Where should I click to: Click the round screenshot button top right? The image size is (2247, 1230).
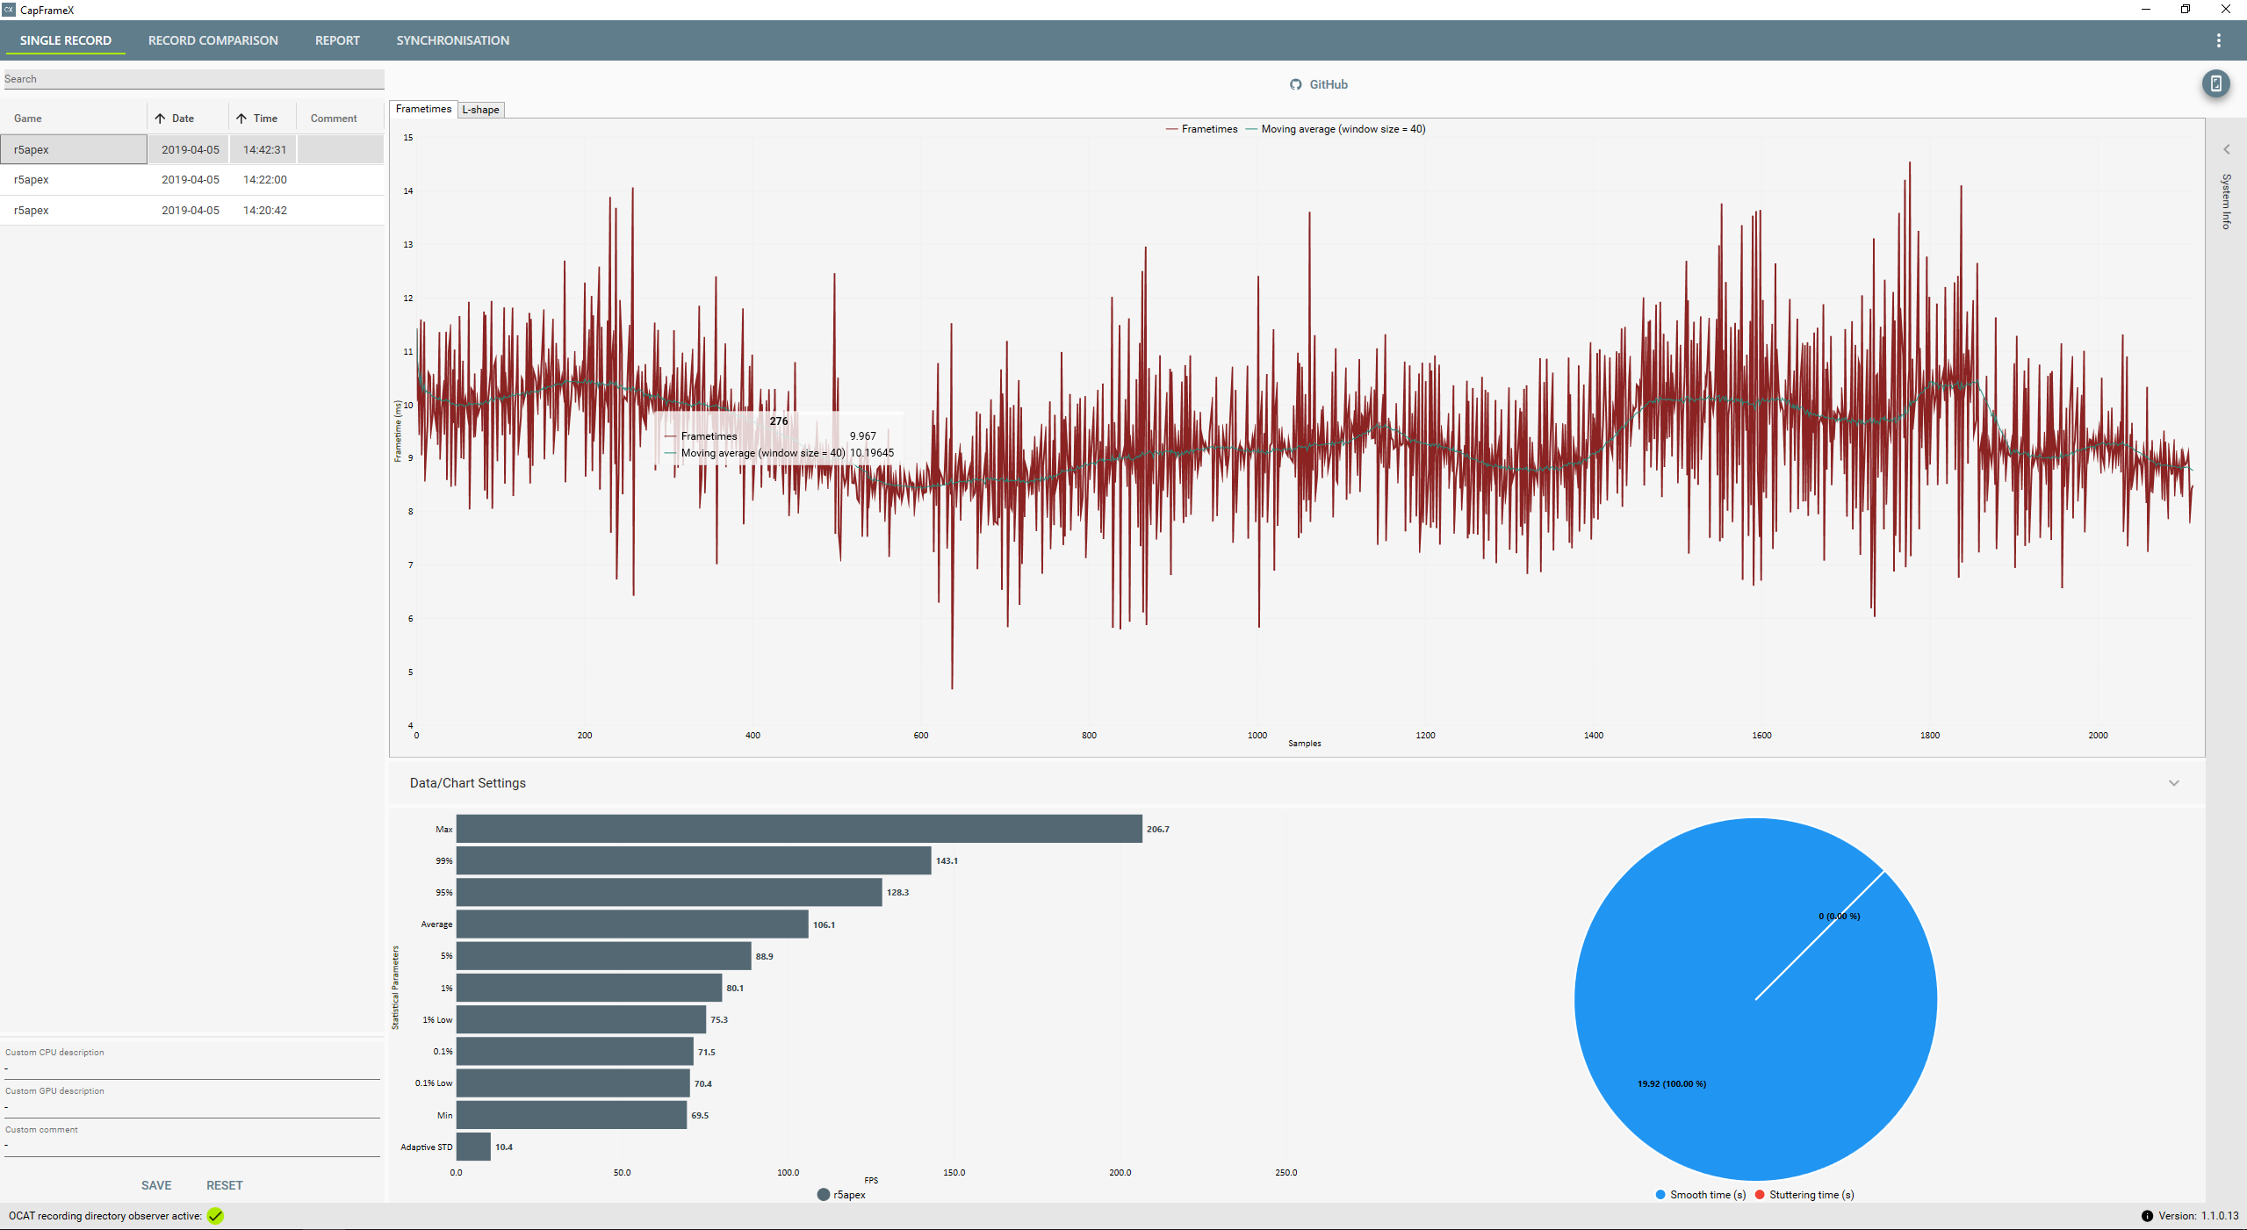click(x=2215, y=83)
